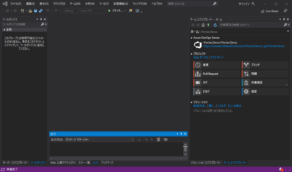Click the Save All double-disk icon
This screenshot has width=292, height=172.
click(41, 11)
